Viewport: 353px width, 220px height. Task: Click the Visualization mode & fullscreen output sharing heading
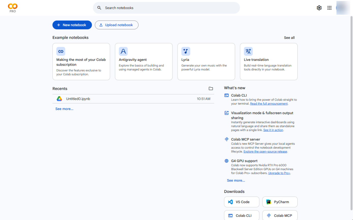tap(262, 115)
